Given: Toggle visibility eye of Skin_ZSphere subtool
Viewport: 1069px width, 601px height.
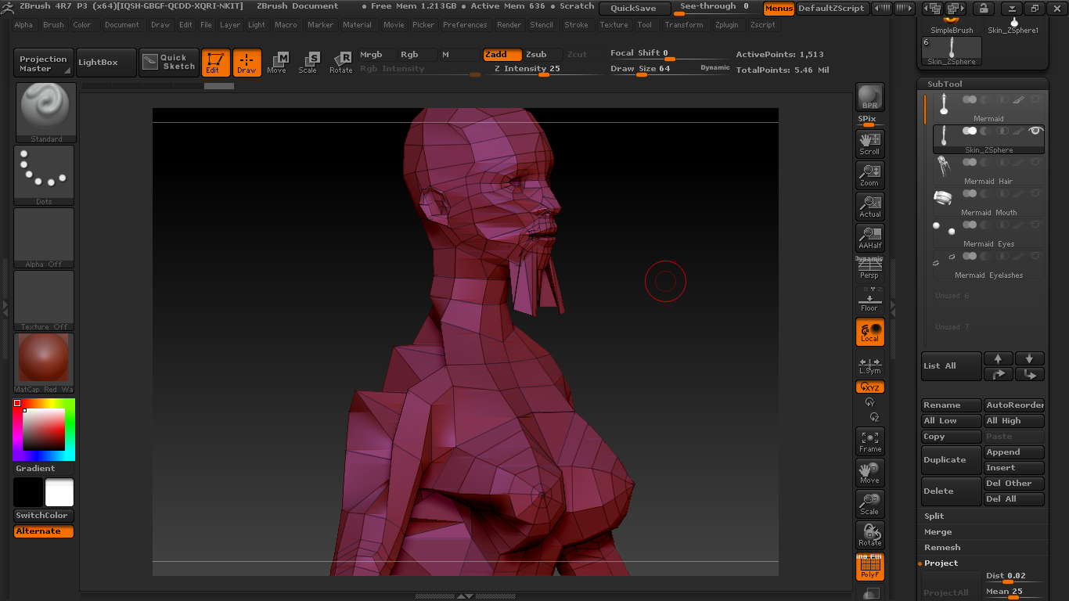Looking at the screenshot, I should pos(1035,131).
